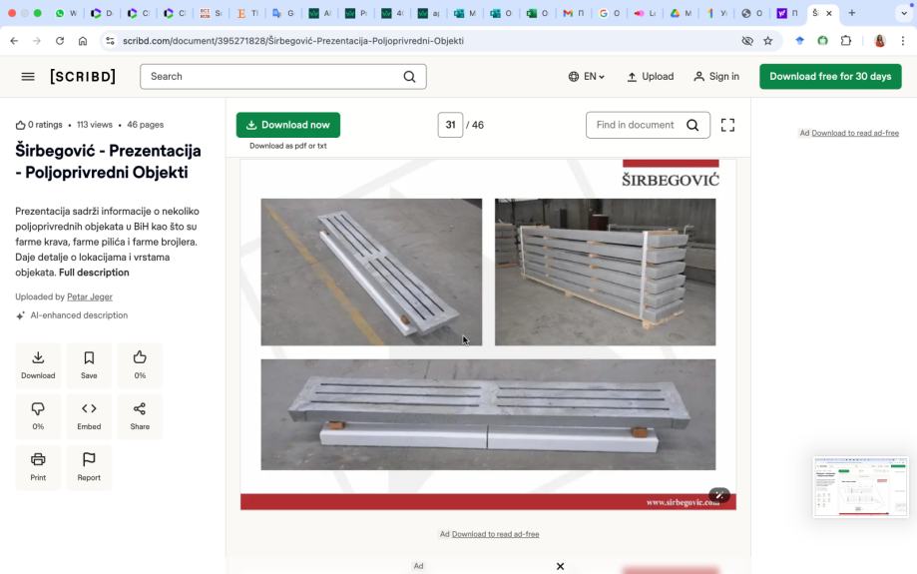Go back with browser back arrow
Screen dimensions: 917x574
point(14,41)
